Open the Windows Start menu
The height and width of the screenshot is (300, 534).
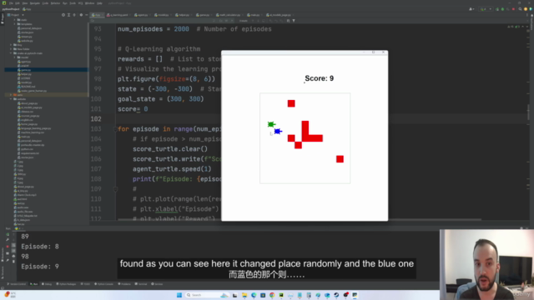click(x=179, y=295)
